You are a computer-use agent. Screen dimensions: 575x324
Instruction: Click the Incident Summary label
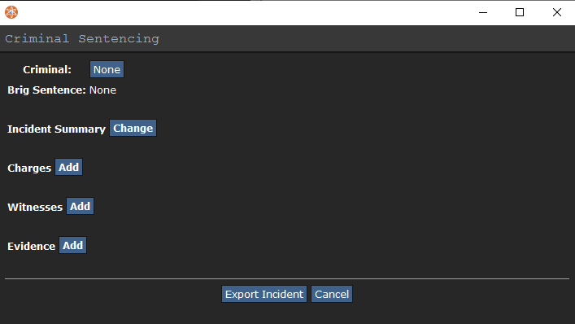56,129
